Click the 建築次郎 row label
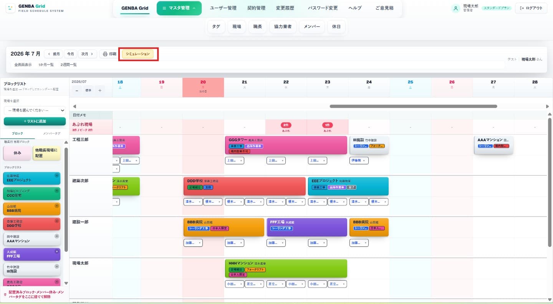Viewport: 553px width, 304px height. [x=80, y=180]
